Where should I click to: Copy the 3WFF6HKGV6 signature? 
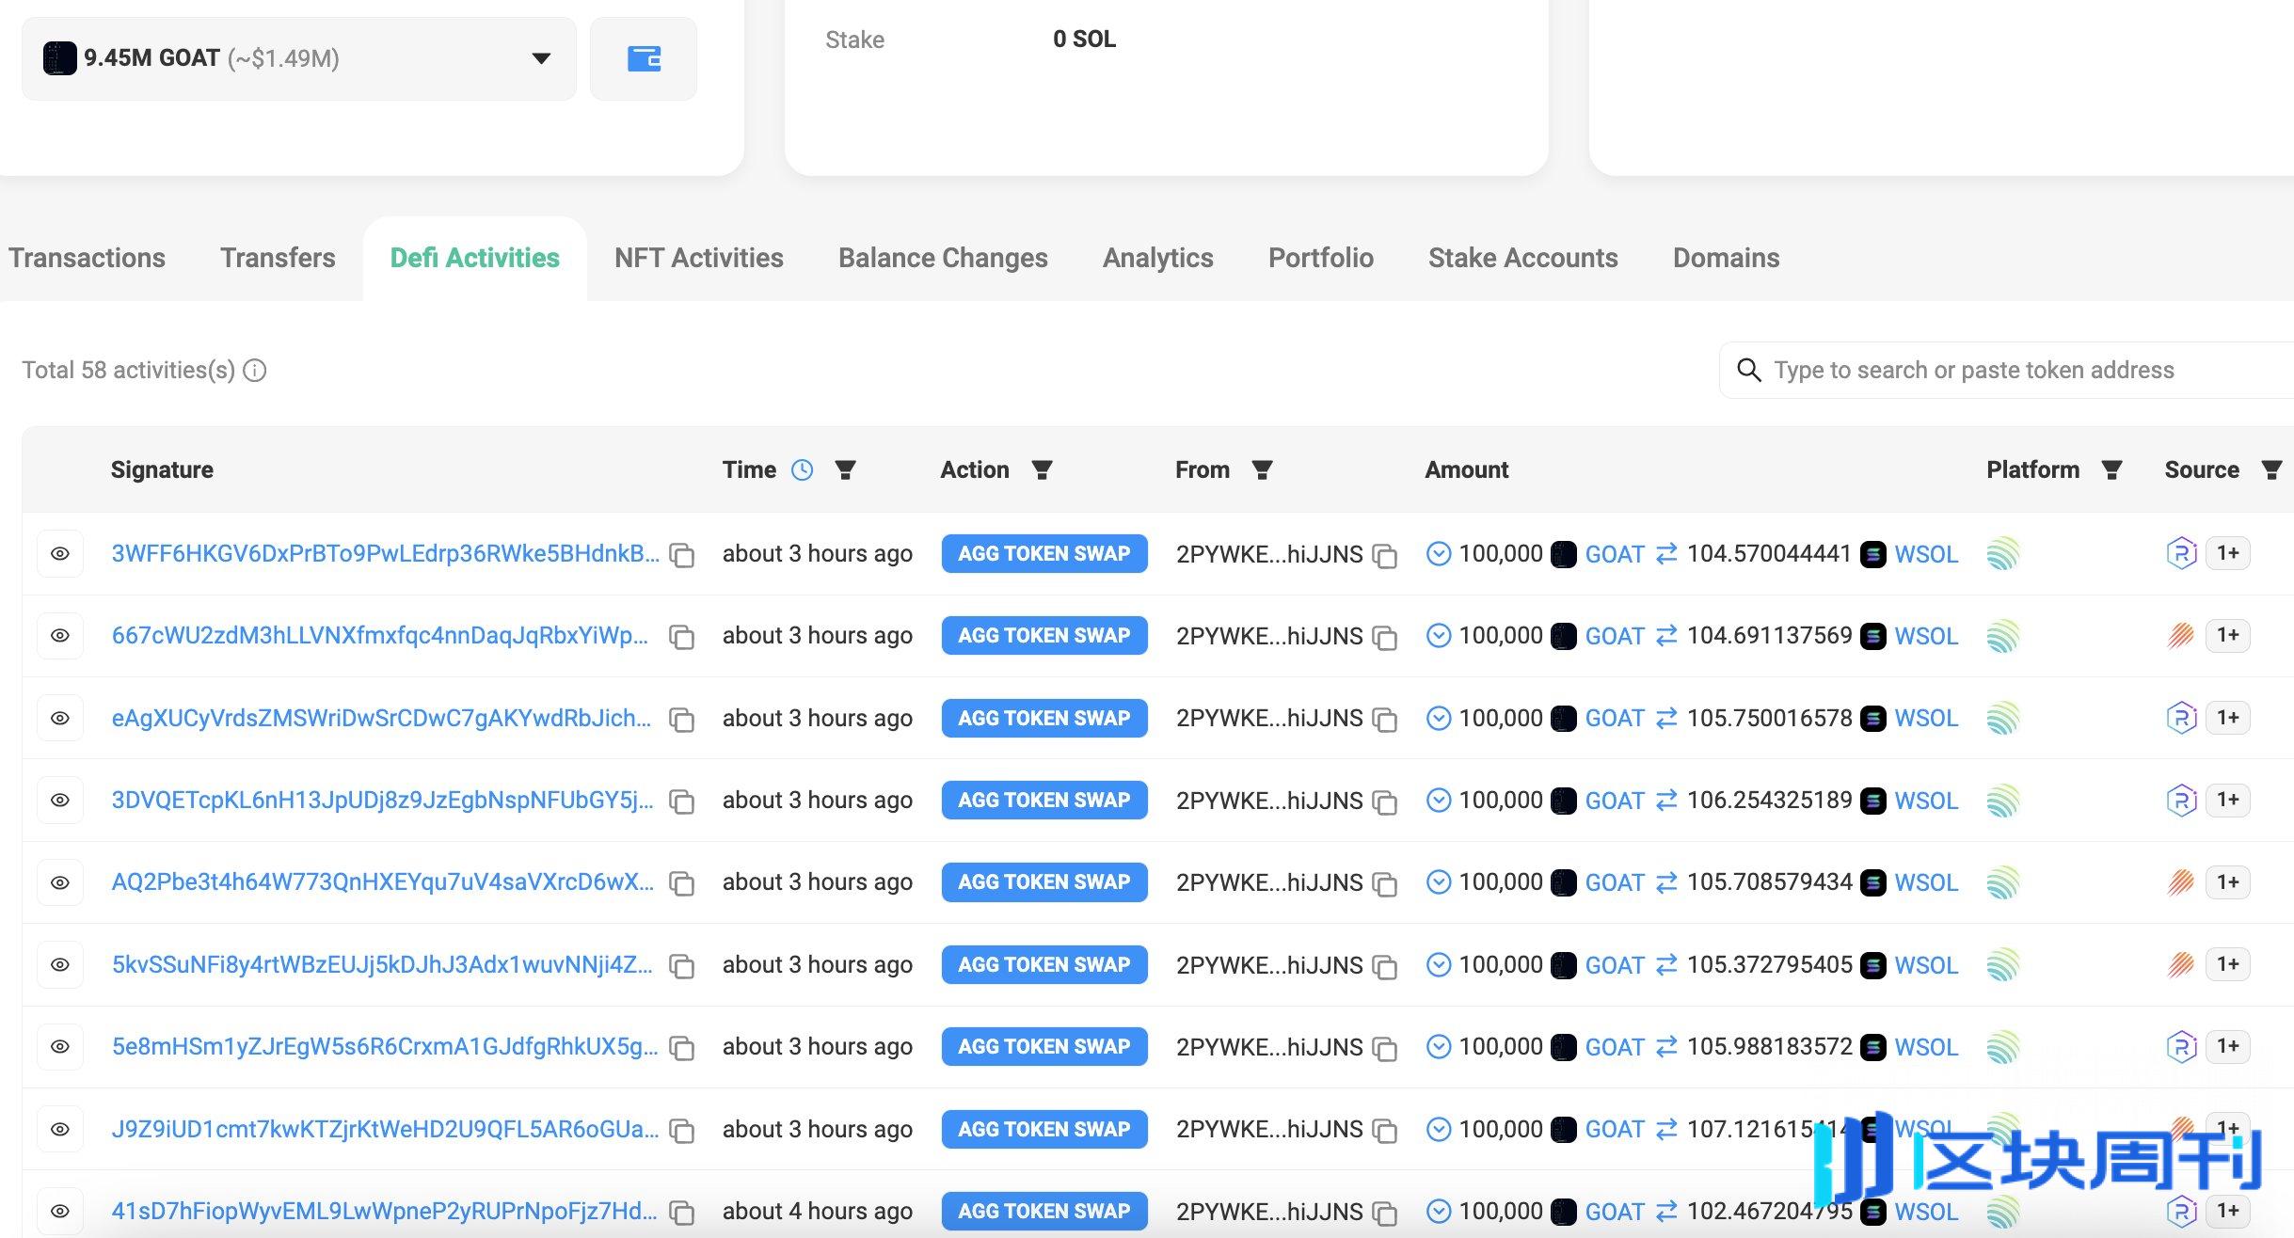pyautogui.click(x=681, y=555)
